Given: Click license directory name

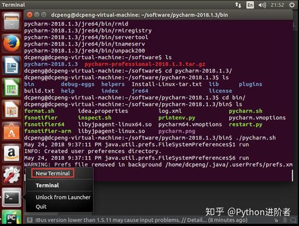Looking at the screenshot, I should [x=220, y=91].
